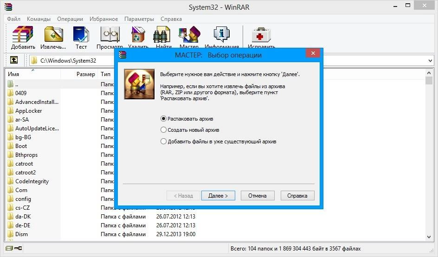Viewport: 438px width, 257px height.
Task: Click the WinRAR icon in main title bar
Action: pyautogui.click(x=8, y=6)
